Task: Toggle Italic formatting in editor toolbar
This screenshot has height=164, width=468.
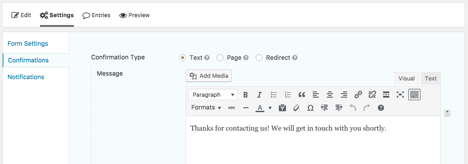Action: pyautogui.click(x=260, y=95)
